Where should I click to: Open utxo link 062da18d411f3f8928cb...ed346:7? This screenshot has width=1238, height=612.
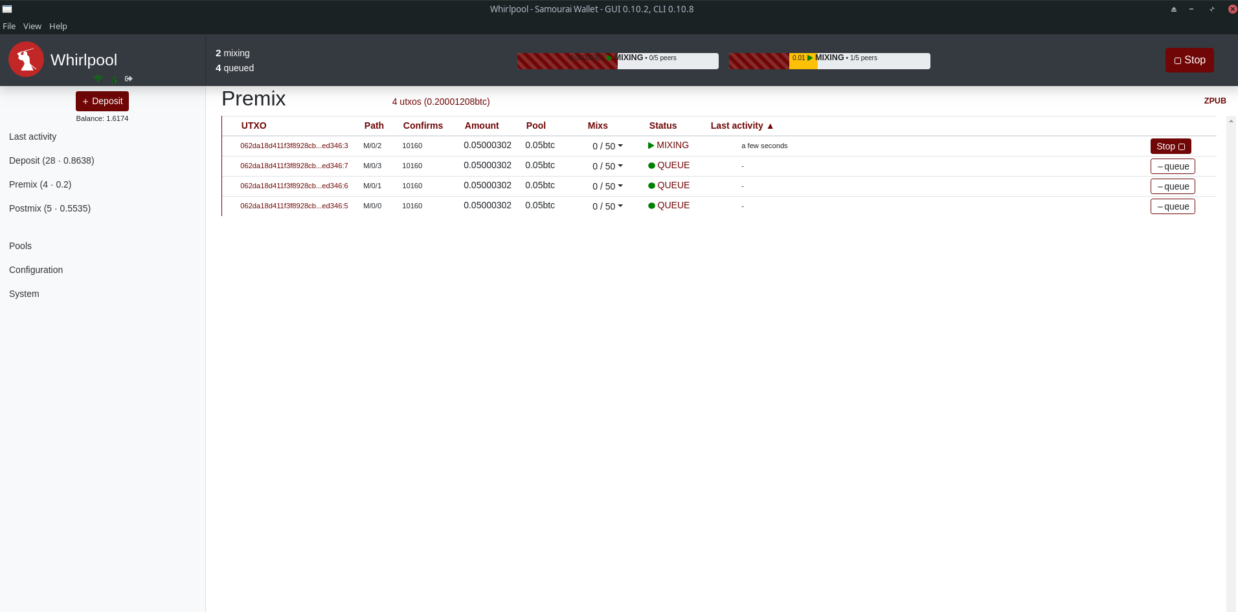(294, 166)
